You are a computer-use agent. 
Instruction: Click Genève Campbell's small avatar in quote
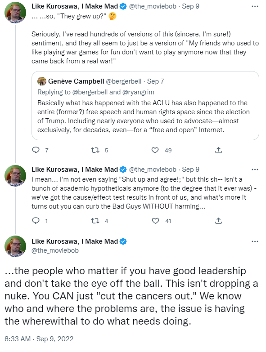pos(42,81)
